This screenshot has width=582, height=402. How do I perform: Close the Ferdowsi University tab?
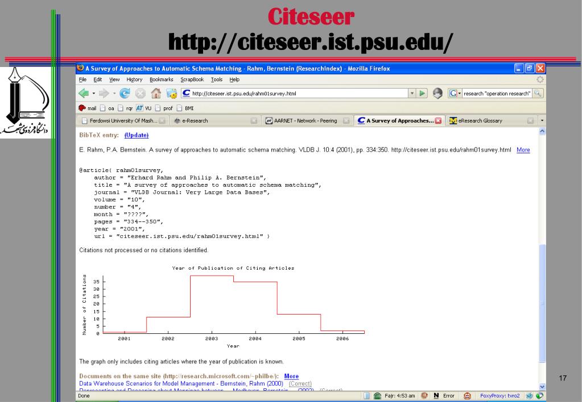click(162, 120)
